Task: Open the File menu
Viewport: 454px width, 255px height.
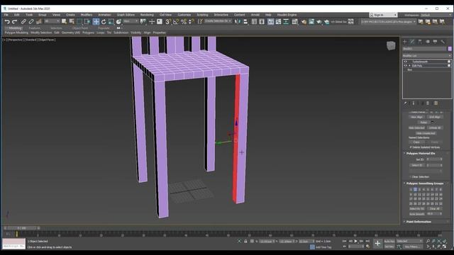Action: tap(6, 15)
